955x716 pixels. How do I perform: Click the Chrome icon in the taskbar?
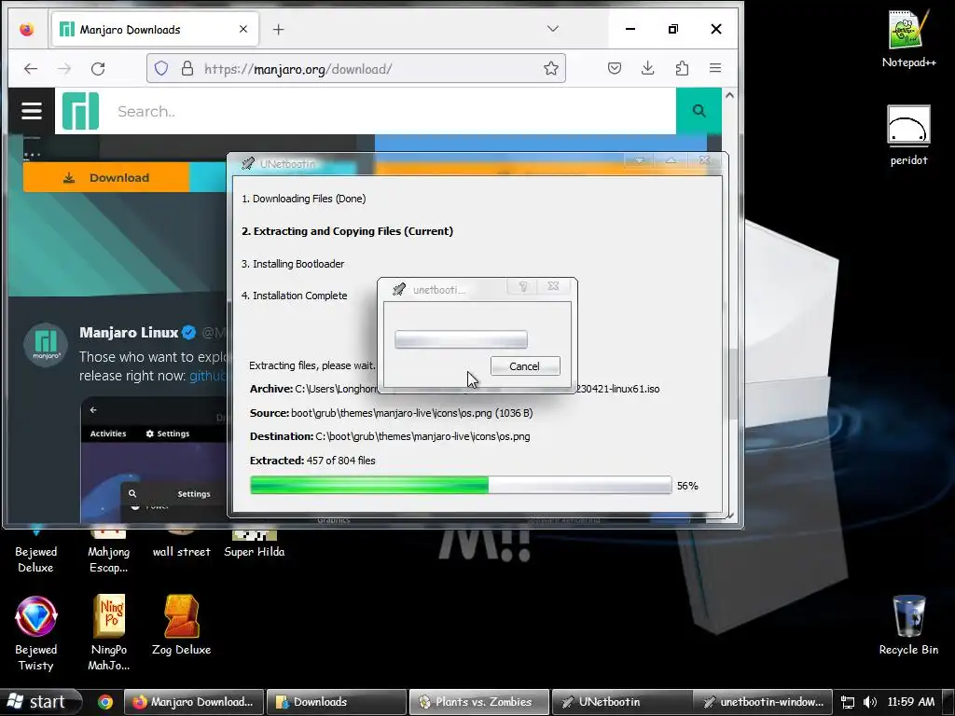(x=104, y=701)
